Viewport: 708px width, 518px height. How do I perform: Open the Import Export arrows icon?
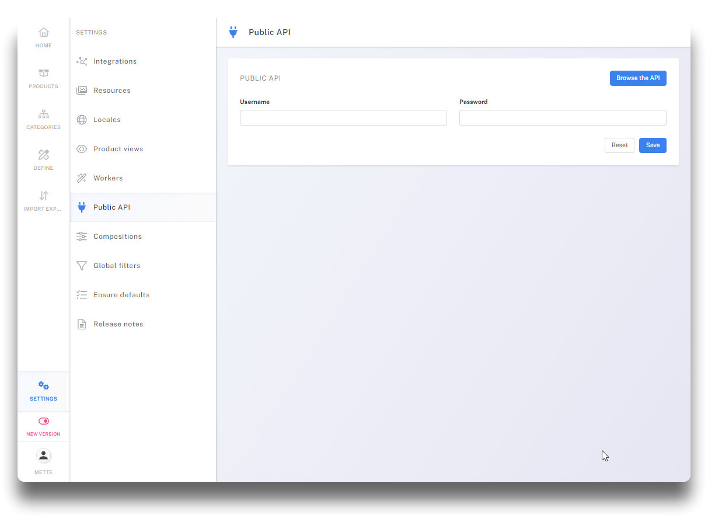44,196
